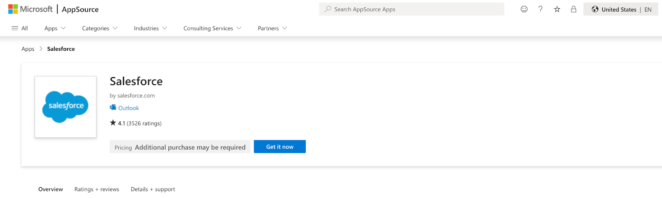
Task: Click the Get it now button
Action: [280, 146]
